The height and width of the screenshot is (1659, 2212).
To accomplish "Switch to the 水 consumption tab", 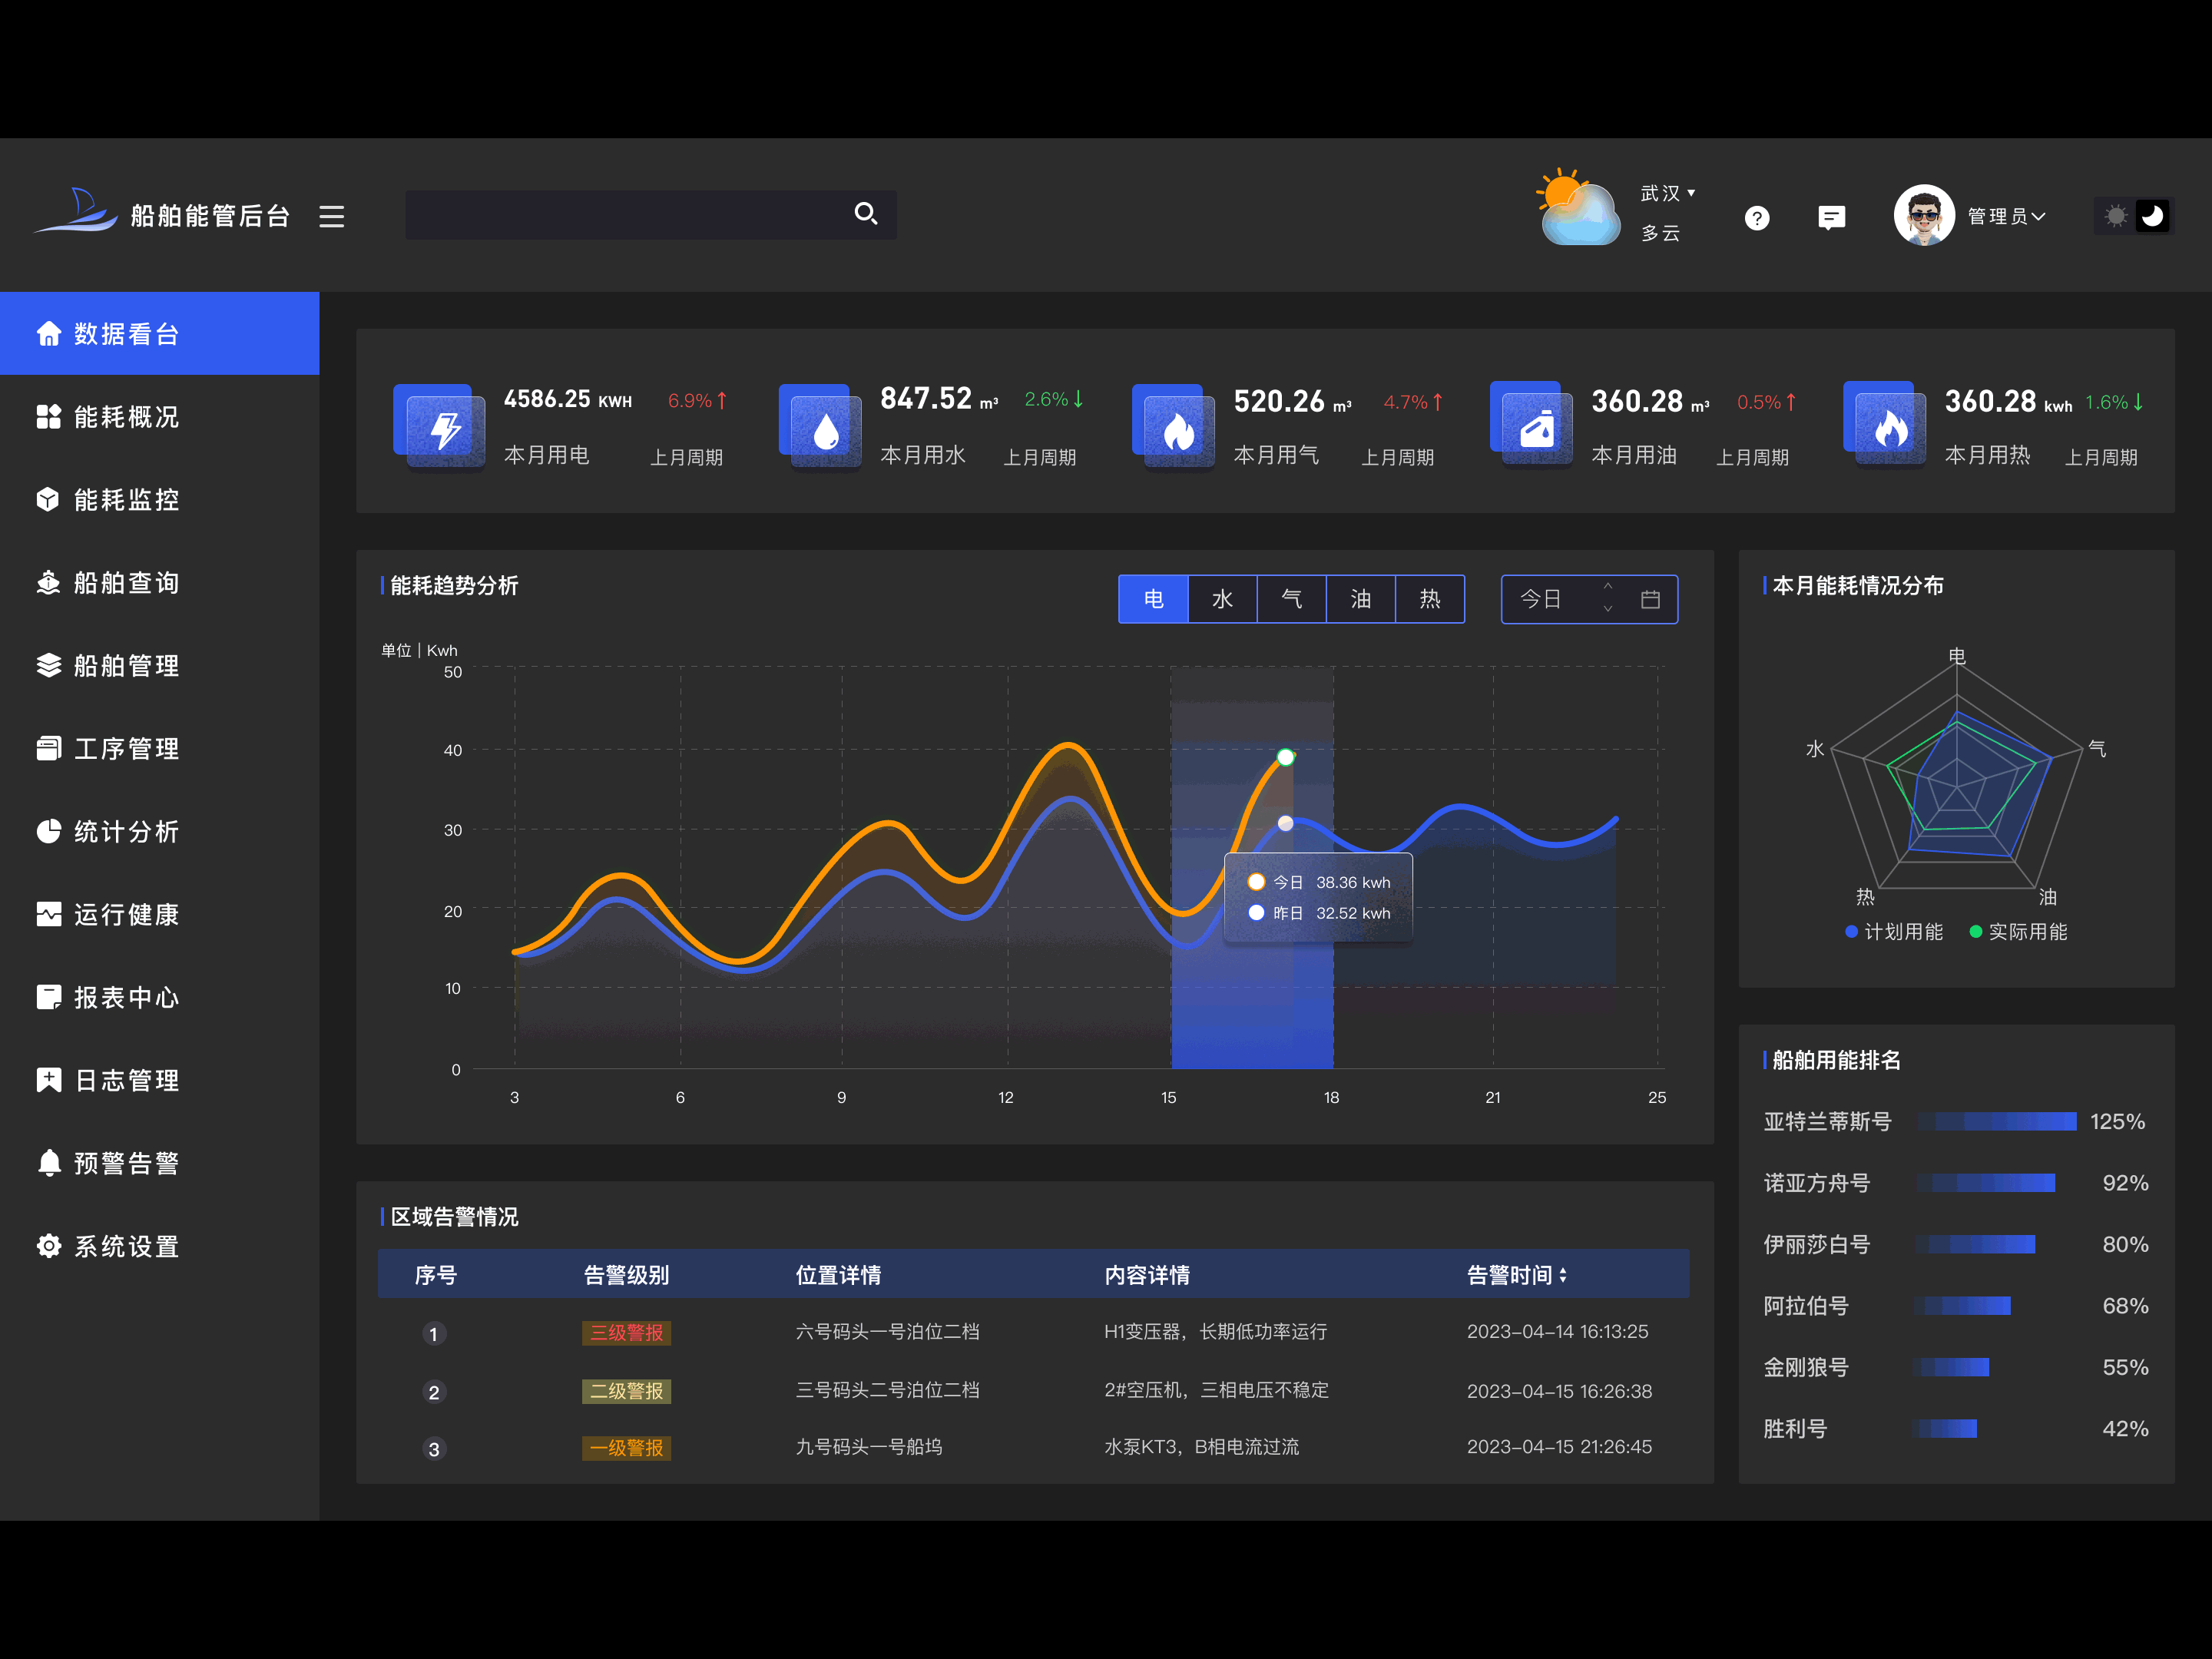I will click(1222, 598).
